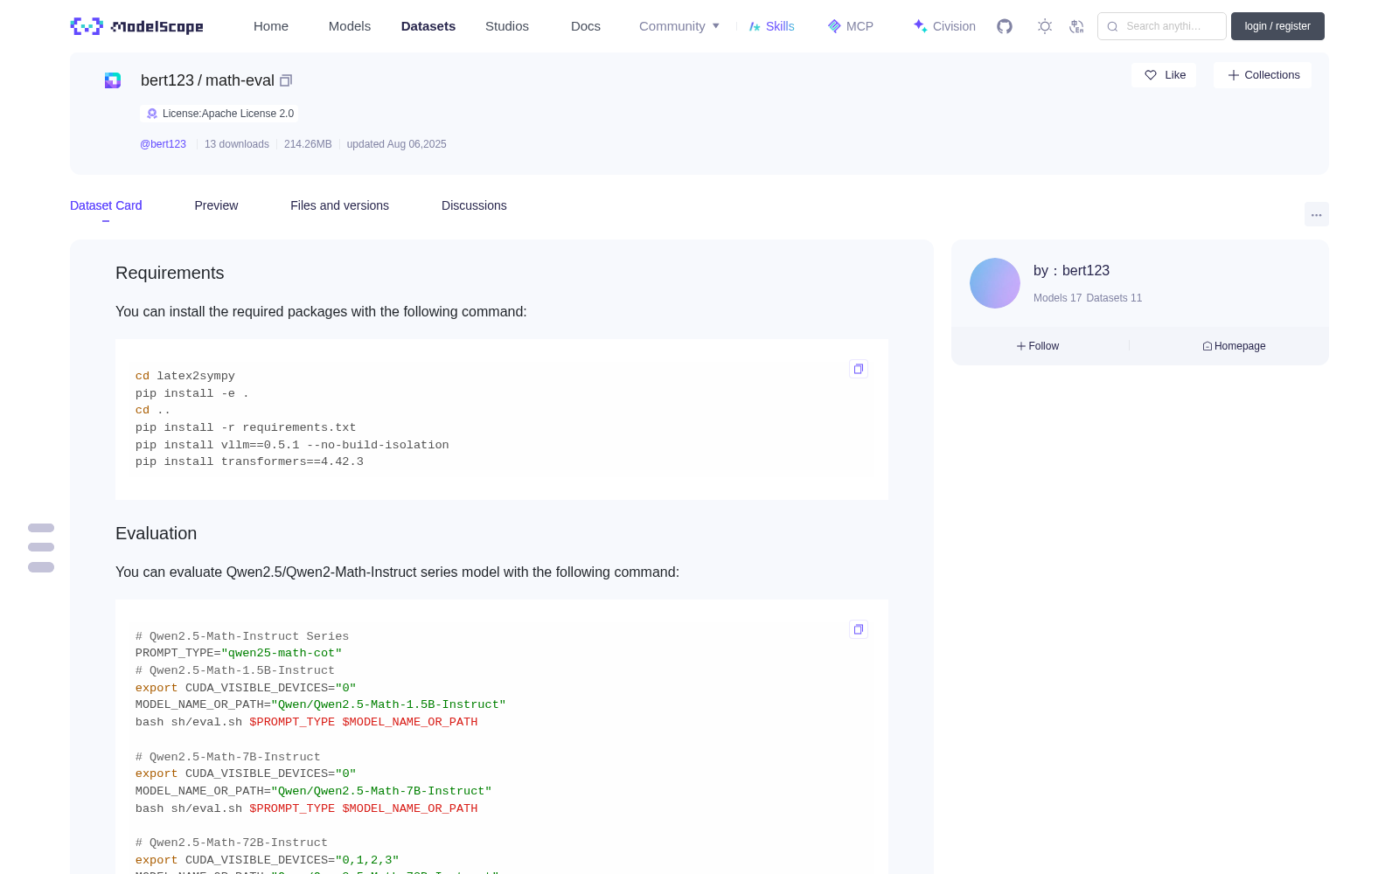Image resolution: width=1399 pixels, height=874 pixels.
Task: Follow the author bert123
Action: [1038, 346]
